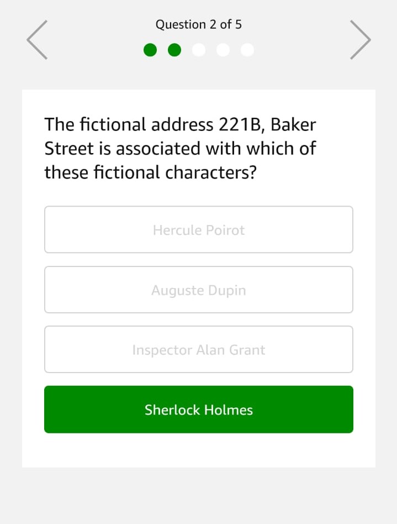397x524 pixels.
Task: Pick the Inspector Alan Grant option
Action: (x=199, y=350)
